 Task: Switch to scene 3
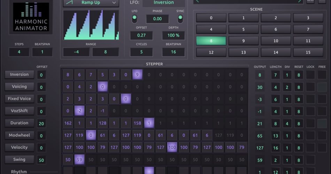click(308, 18)
